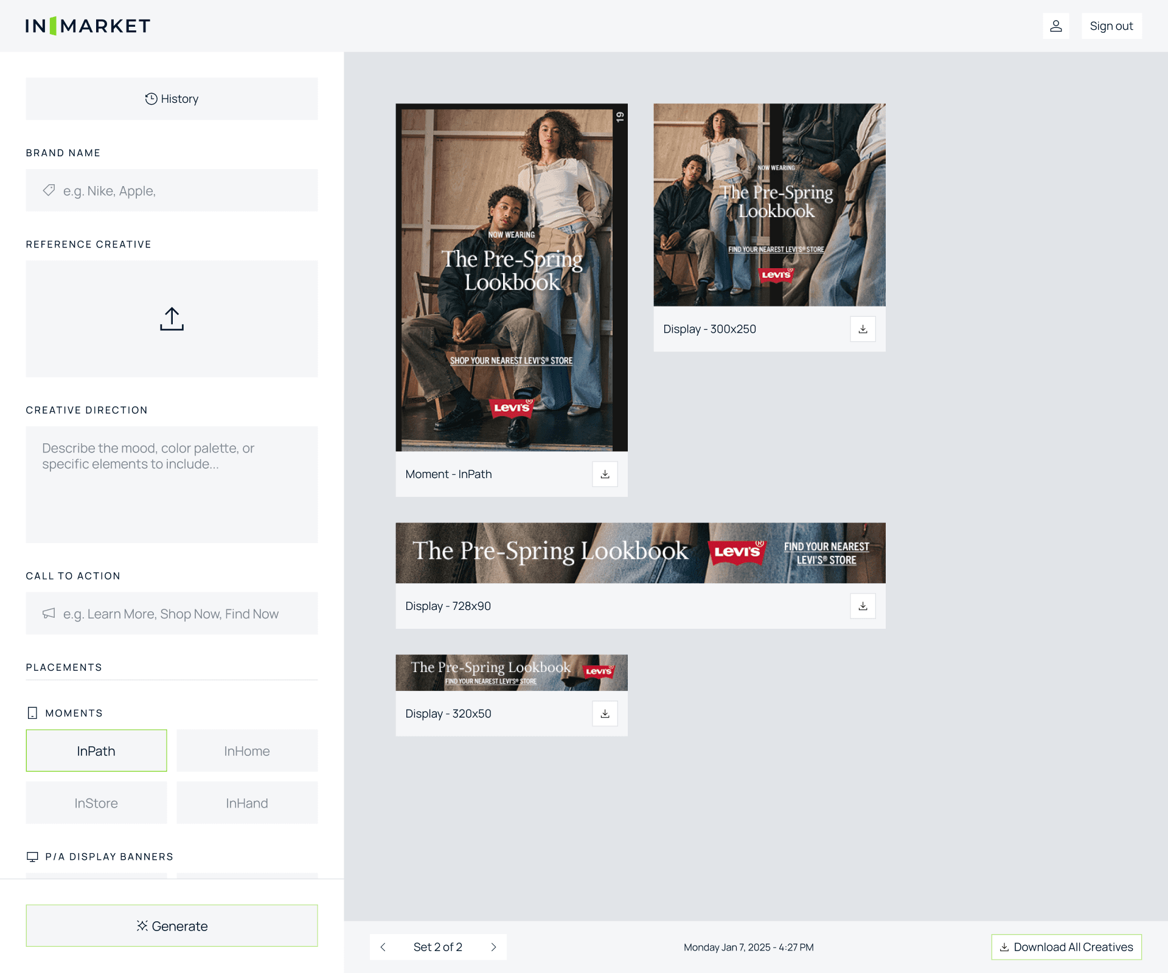Click into the Creative Direction text area
This screenshot has height=973, width=1168.
[x=172, y=485]
